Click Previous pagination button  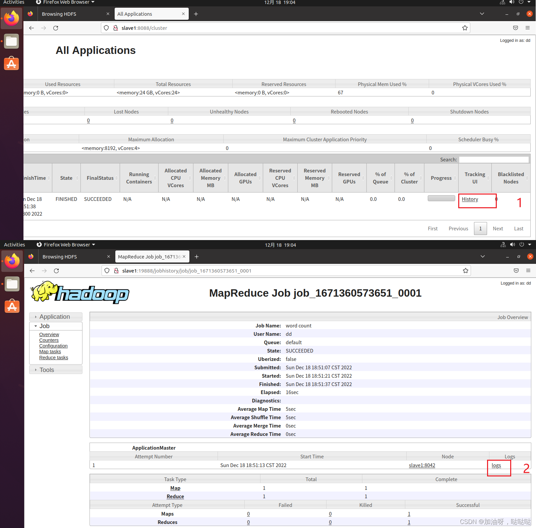tap(458, 229)
